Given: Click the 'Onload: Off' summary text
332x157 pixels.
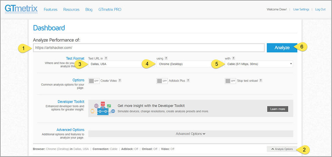Looking at the screenshot, I should coord(150,149).
